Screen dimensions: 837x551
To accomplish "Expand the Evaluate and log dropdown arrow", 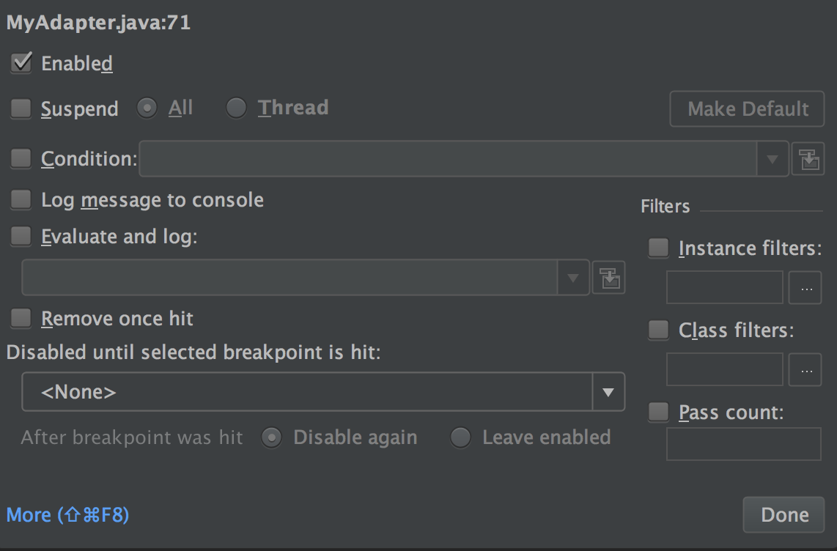I will click(x=574, y=278).
